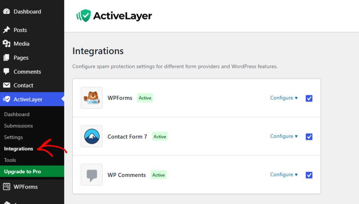The width and height of the screenshot is (359, 204).
Task: Click the Integrations page heading
Action: (x=98, y=51)
